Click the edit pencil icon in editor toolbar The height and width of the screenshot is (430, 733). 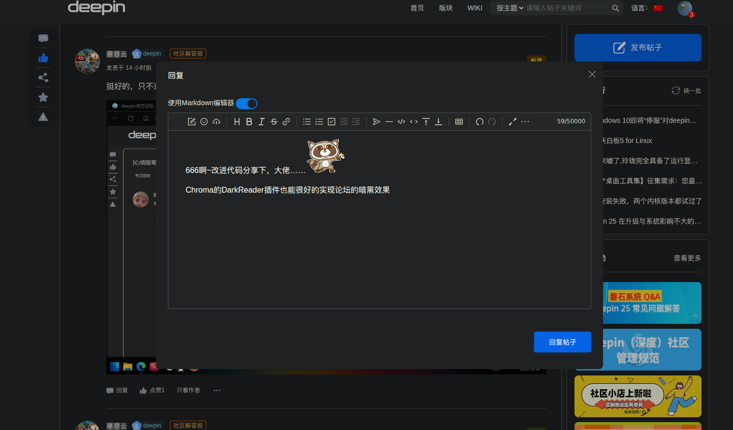pos(191,121)
